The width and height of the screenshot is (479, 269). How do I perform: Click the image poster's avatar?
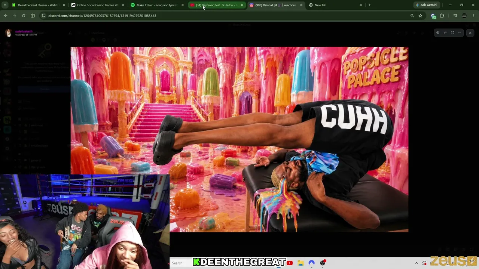[x=8, y=33]
